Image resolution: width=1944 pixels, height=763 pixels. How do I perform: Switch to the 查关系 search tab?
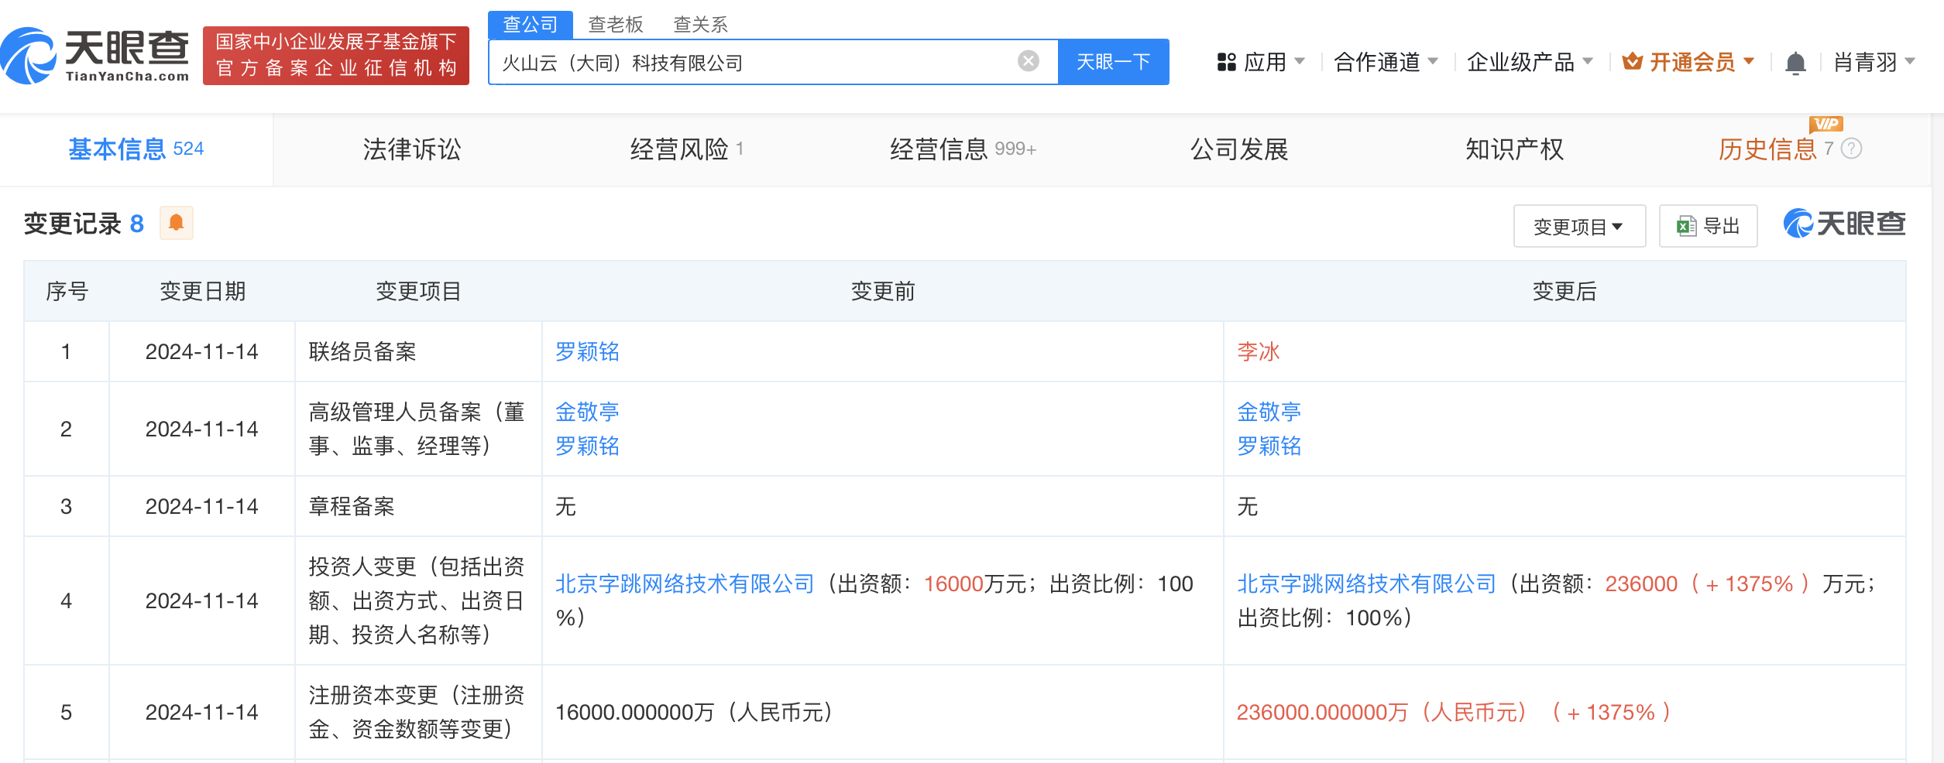click(700, 25)
